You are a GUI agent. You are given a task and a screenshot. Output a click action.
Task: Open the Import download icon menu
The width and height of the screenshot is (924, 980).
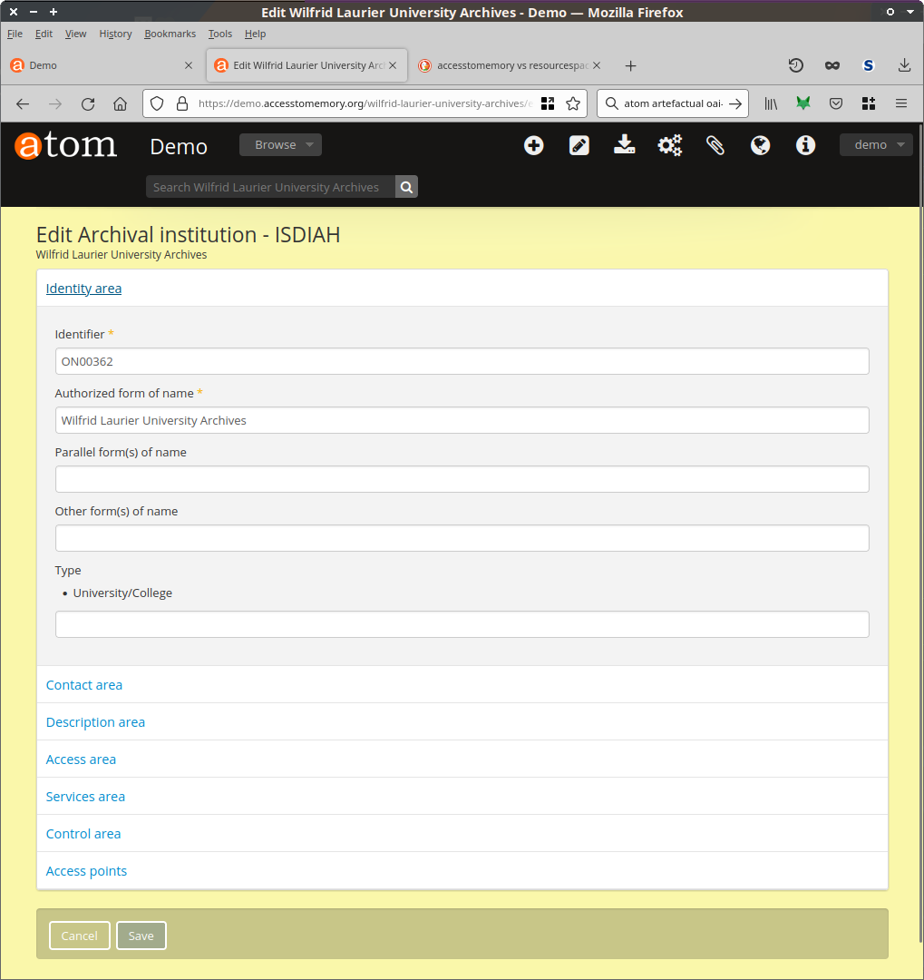625,145
